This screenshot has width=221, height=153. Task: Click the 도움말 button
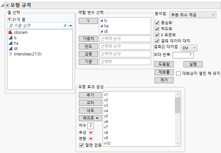(164, 64)
